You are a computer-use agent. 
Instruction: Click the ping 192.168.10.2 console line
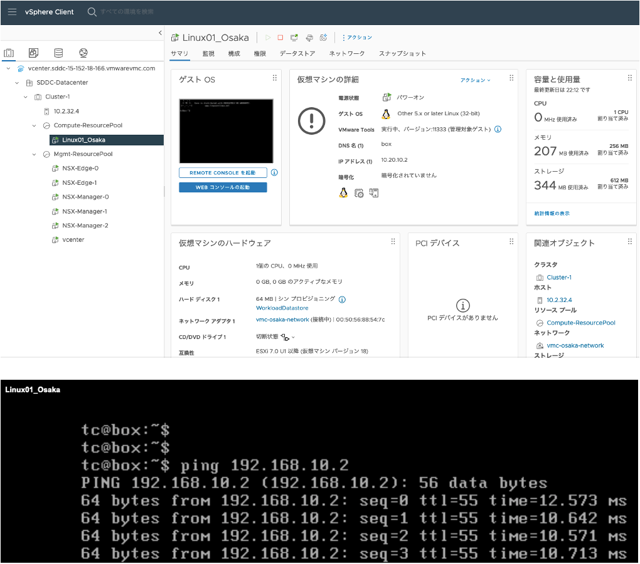tap(215, 466)
